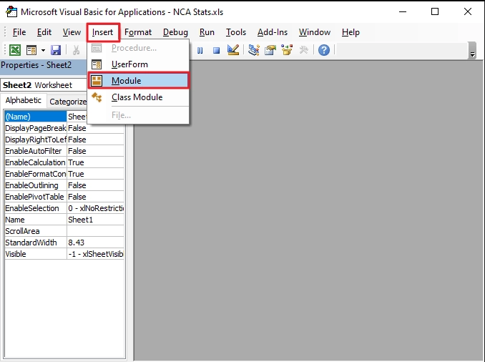Open the Properties Window toolbar icon
Screen dimensions: 485x362
[270, 50]
